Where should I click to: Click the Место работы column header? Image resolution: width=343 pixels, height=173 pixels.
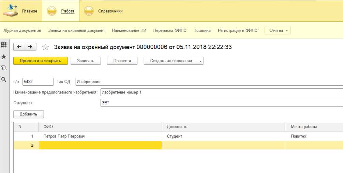314,127
